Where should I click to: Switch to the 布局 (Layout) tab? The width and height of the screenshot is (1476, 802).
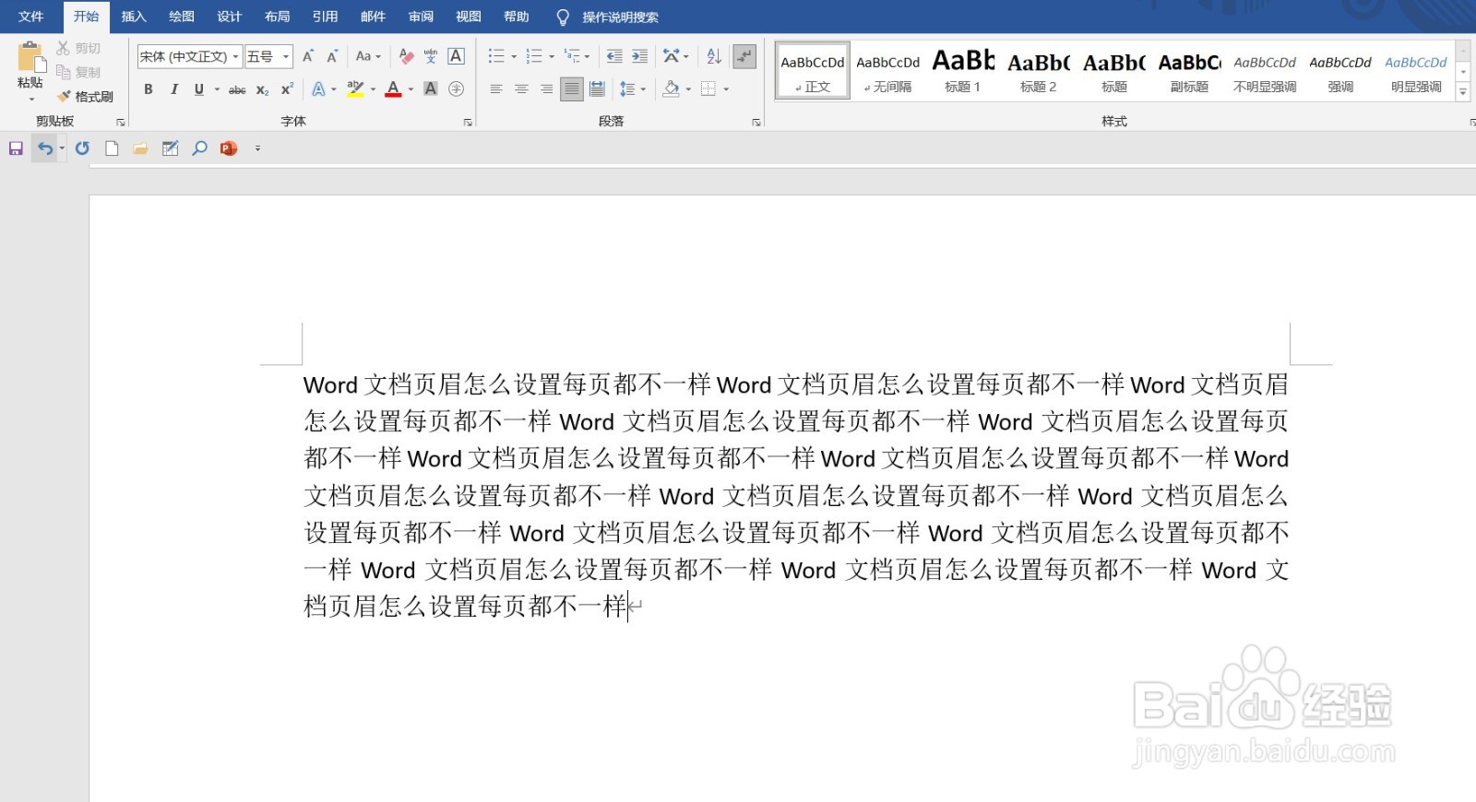tap(278, 17)
